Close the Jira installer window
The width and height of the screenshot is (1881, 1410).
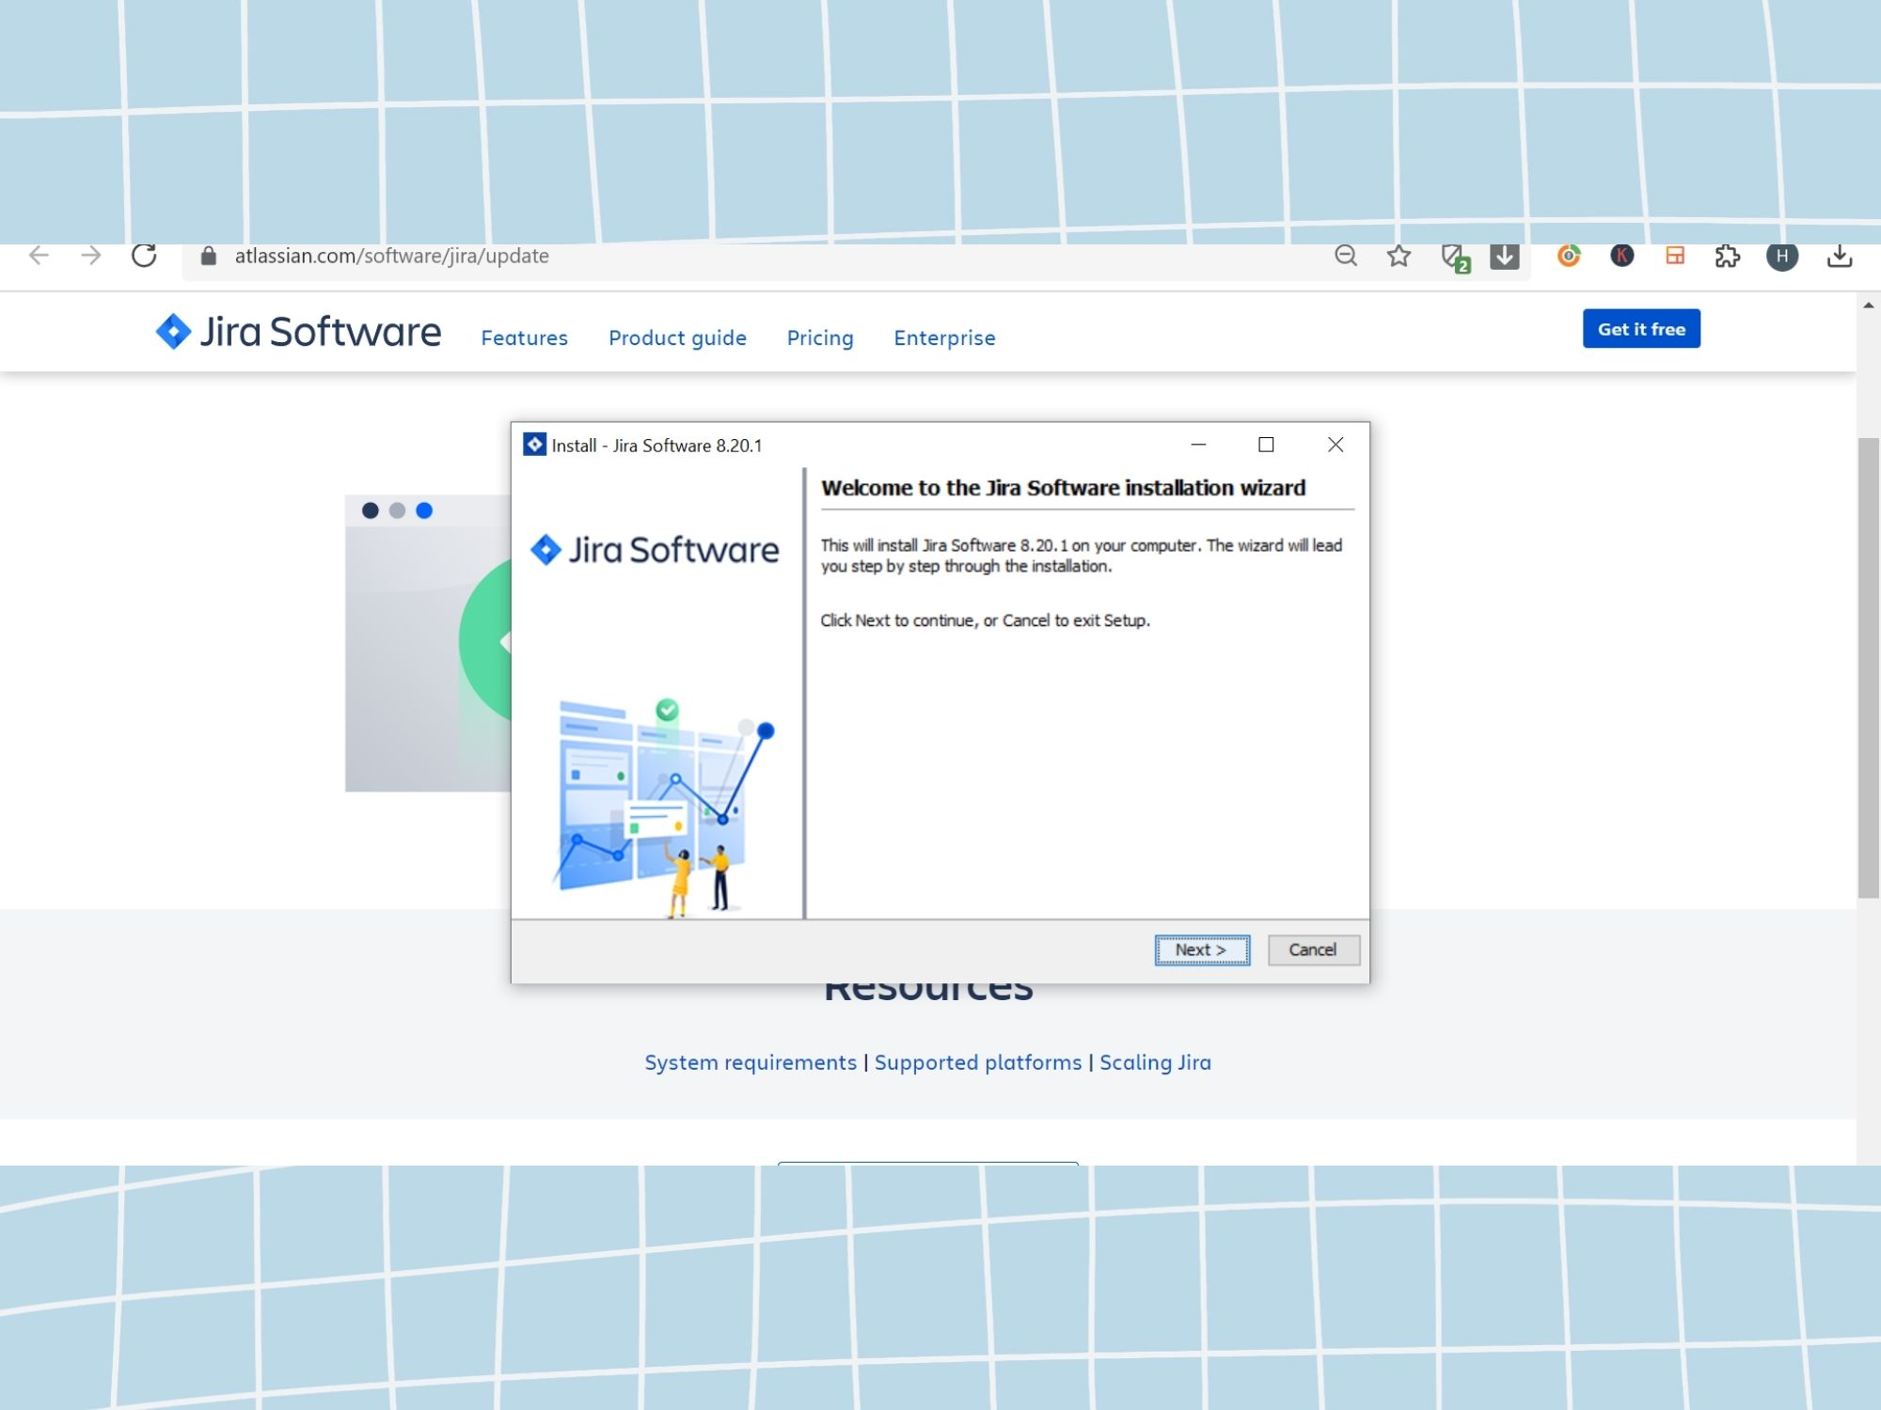coord(1336,445)
